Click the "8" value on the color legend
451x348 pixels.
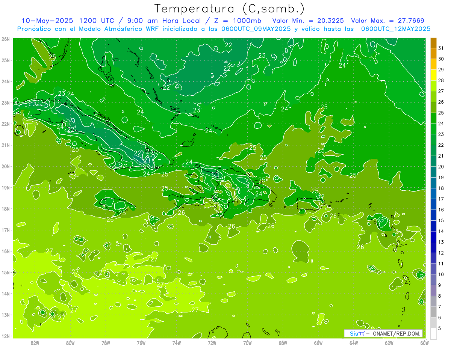click(440, 296)
